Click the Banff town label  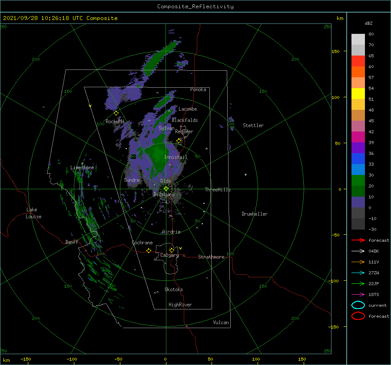[x=72, y=242]
